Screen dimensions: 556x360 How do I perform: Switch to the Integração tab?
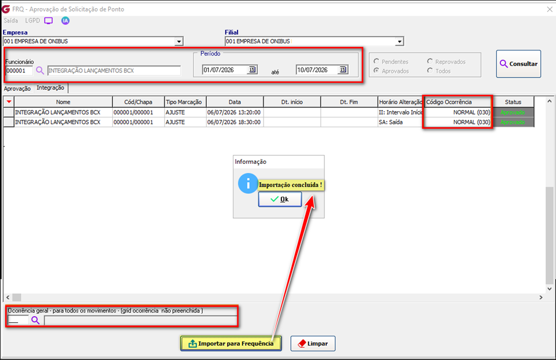pyautogui.click(x=50, y=87)
